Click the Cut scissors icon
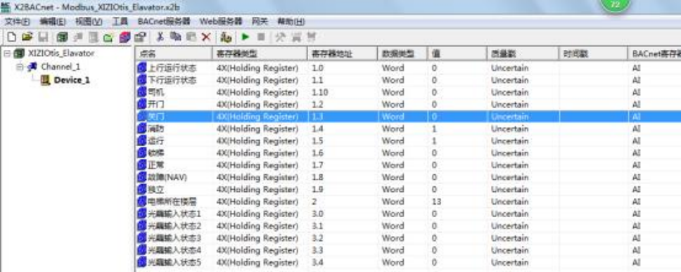 click(x=160, y=37)
